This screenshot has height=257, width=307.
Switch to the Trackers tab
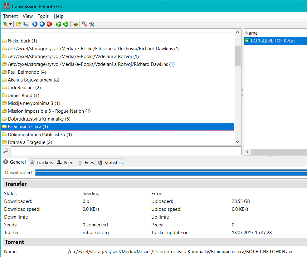coord(41,162)
